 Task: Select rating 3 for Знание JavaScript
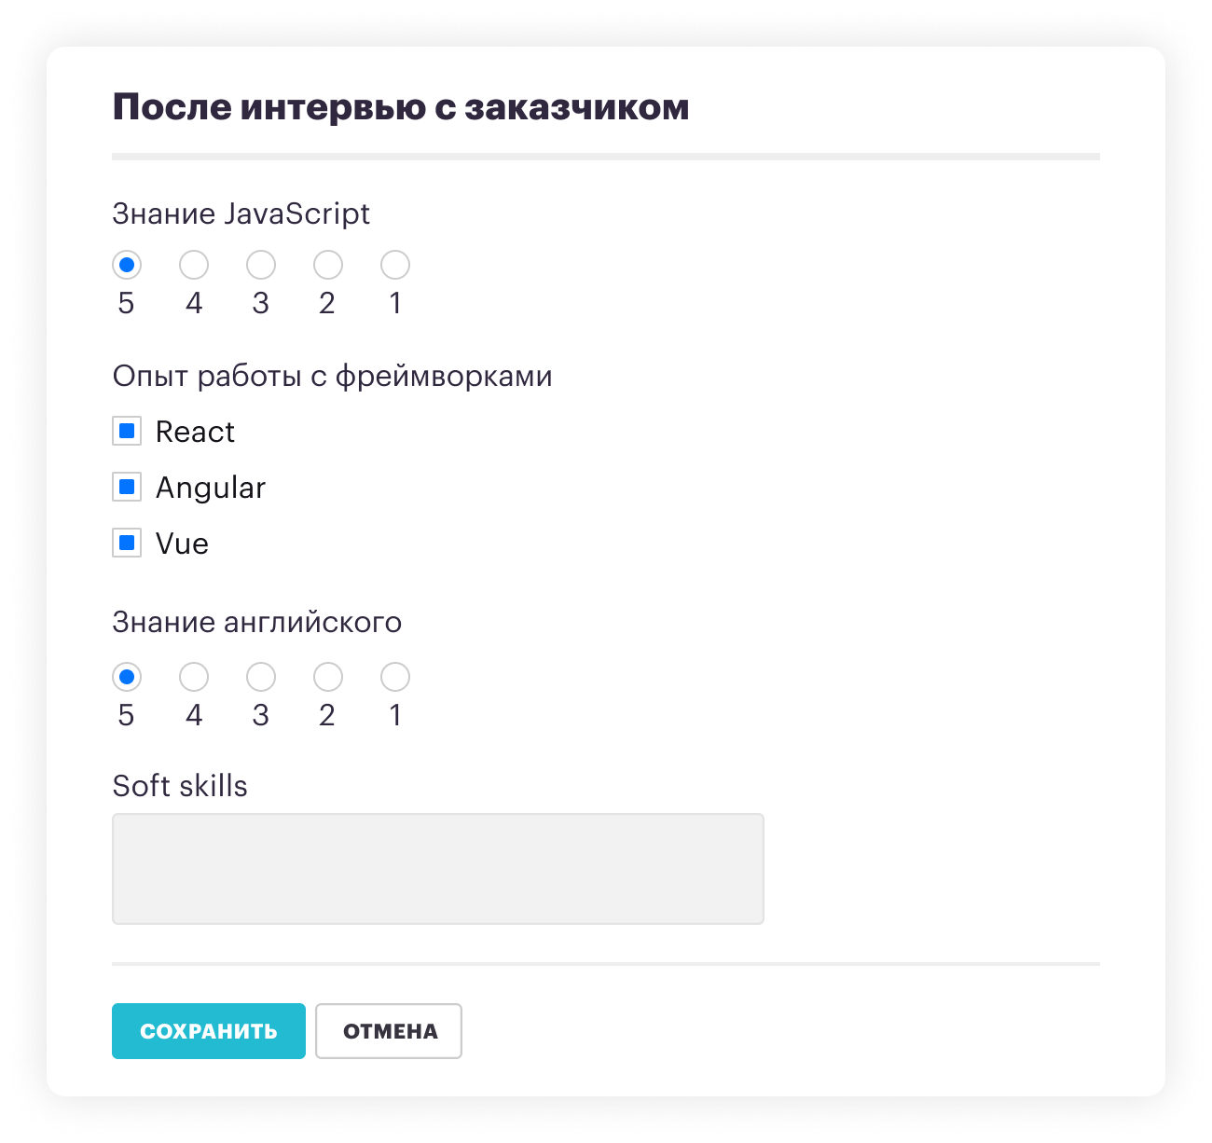[261, 265]
